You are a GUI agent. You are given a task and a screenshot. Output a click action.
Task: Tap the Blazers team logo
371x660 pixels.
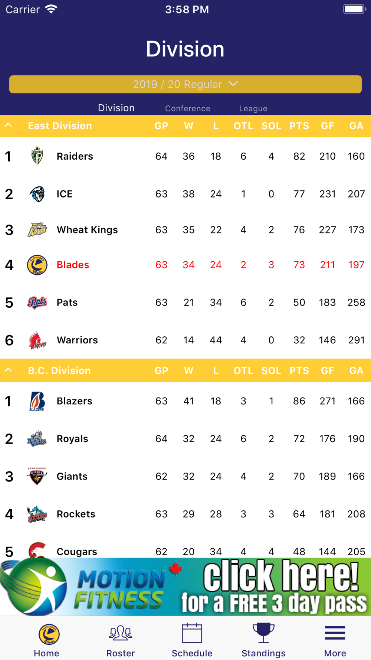click(x=37, y=401)
